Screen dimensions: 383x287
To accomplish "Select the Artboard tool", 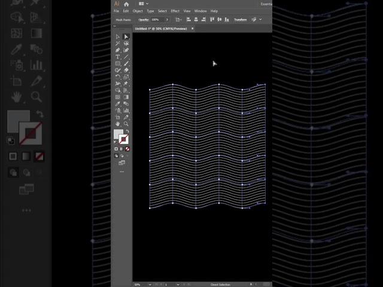I will click(118, 117).
